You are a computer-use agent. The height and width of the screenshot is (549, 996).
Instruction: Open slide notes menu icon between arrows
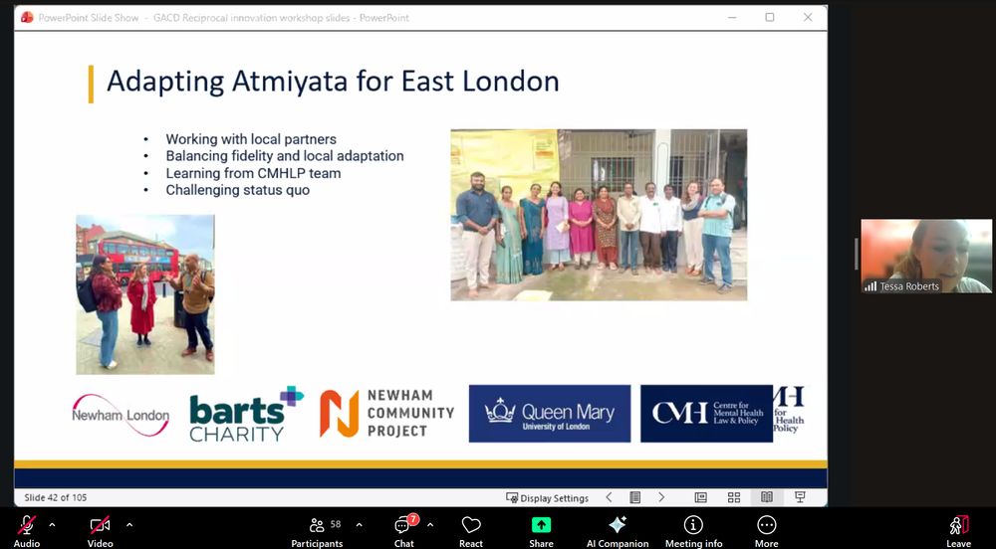635,497
